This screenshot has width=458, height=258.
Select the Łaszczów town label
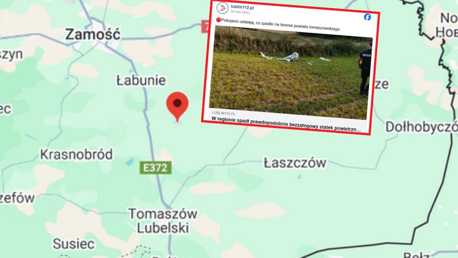coord(295,163)
